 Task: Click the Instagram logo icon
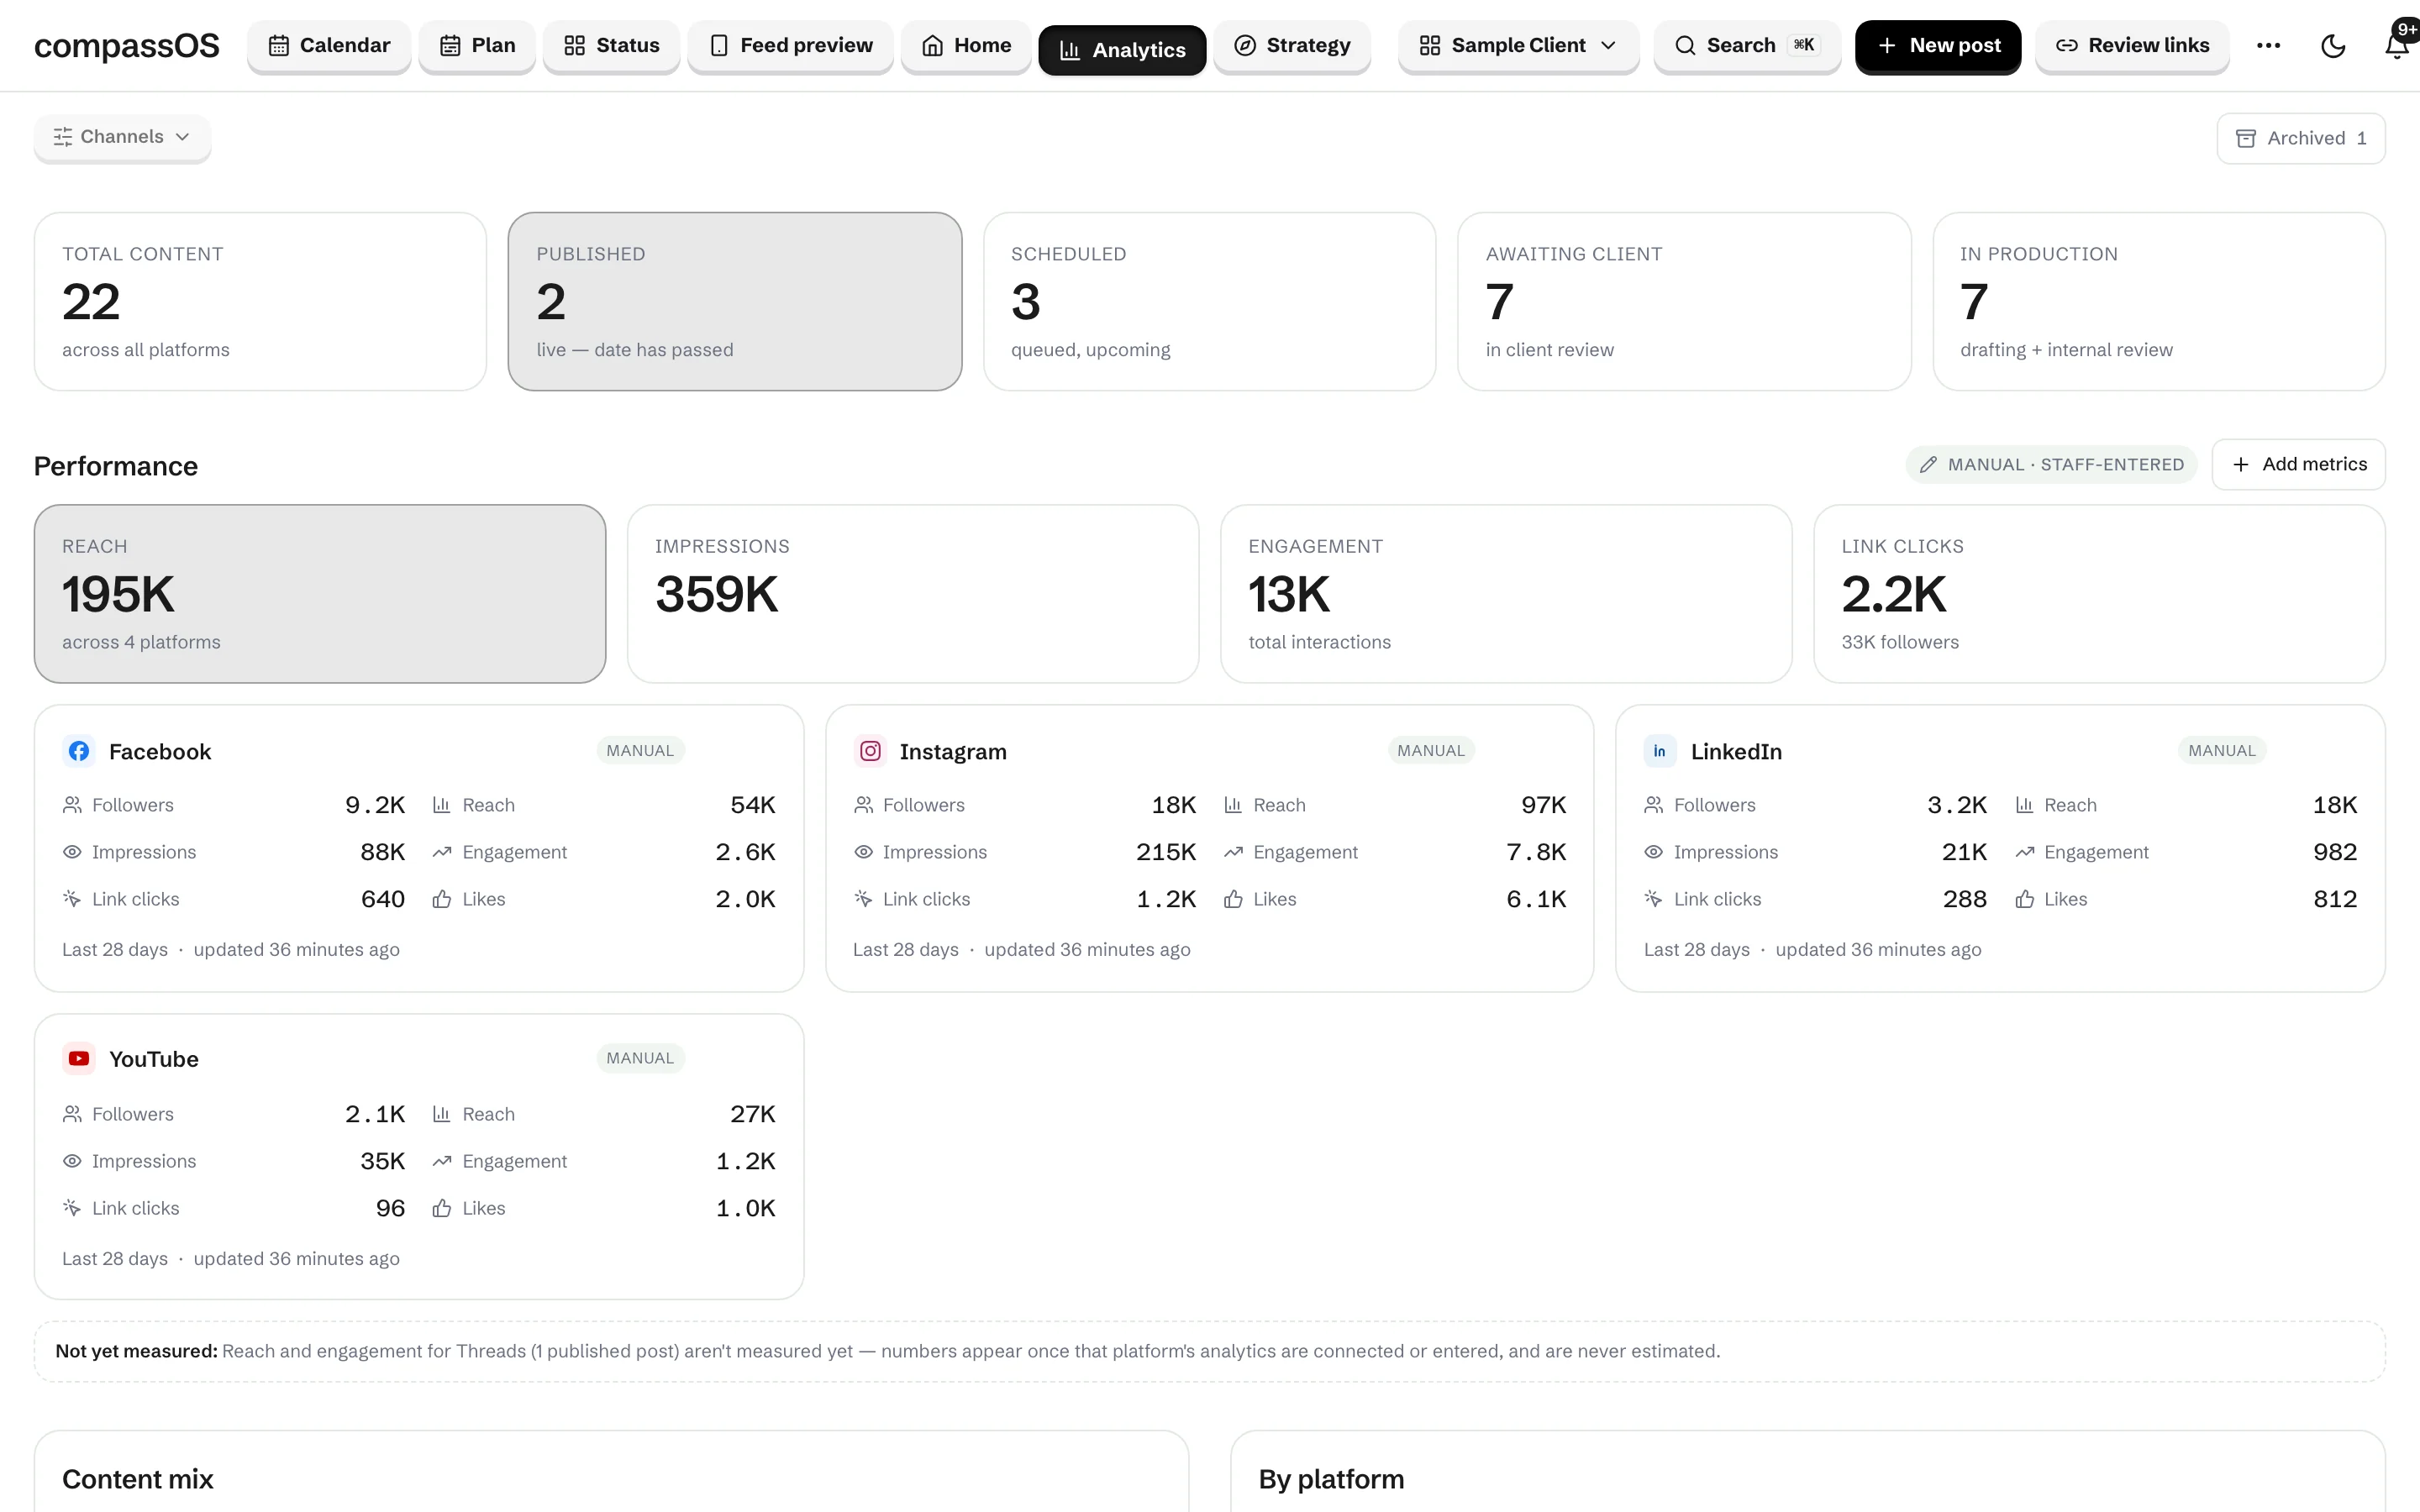pyautogui.click(x=870, y=751)
